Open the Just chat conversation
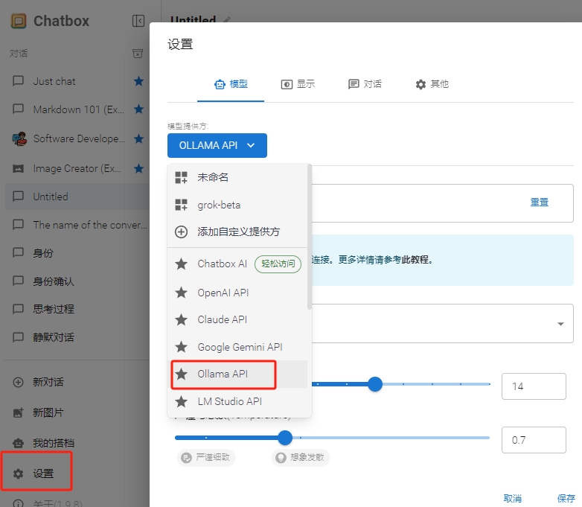Viewport: 582px width, 507px height. 77,81
